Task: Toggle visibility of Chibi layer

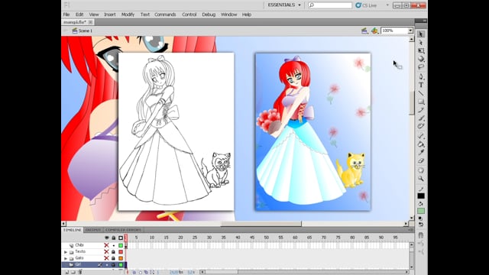Action: point(106,245)
